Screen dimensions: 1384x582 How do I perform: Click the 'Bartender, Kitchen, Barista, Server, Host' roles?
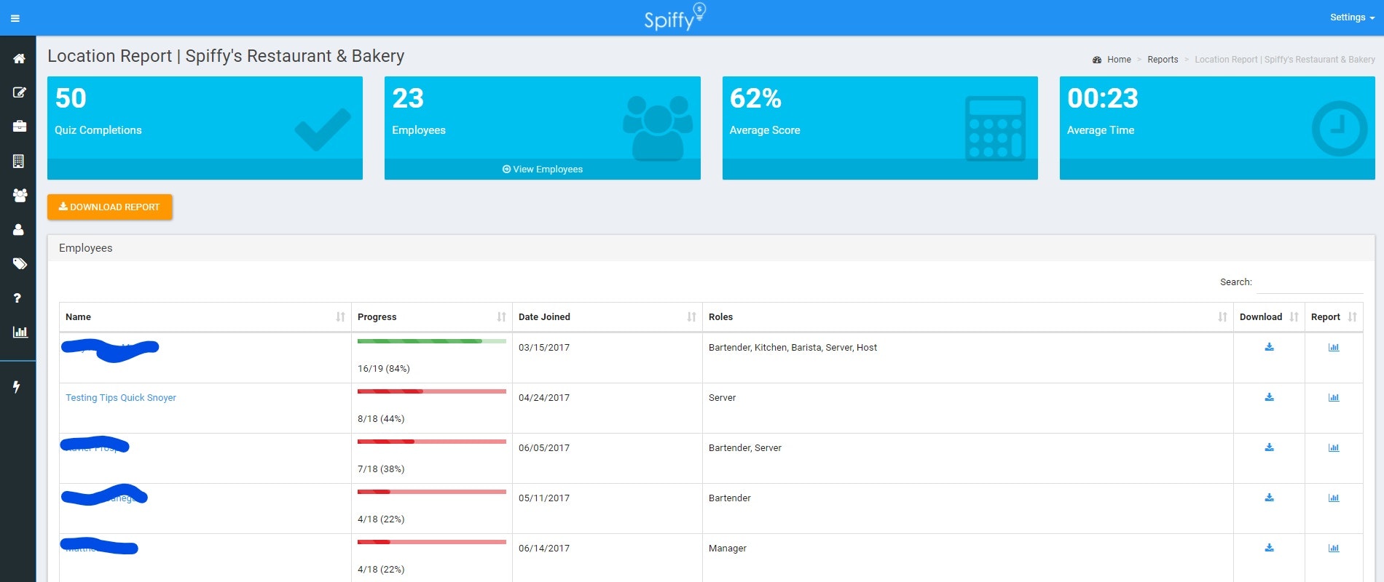pos(793,348)
